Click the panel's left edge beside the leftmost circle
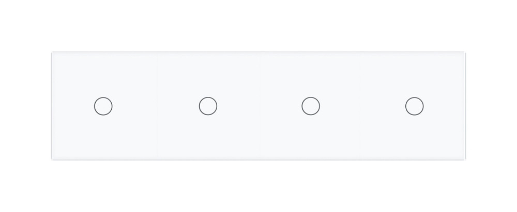 click(52, 106)
